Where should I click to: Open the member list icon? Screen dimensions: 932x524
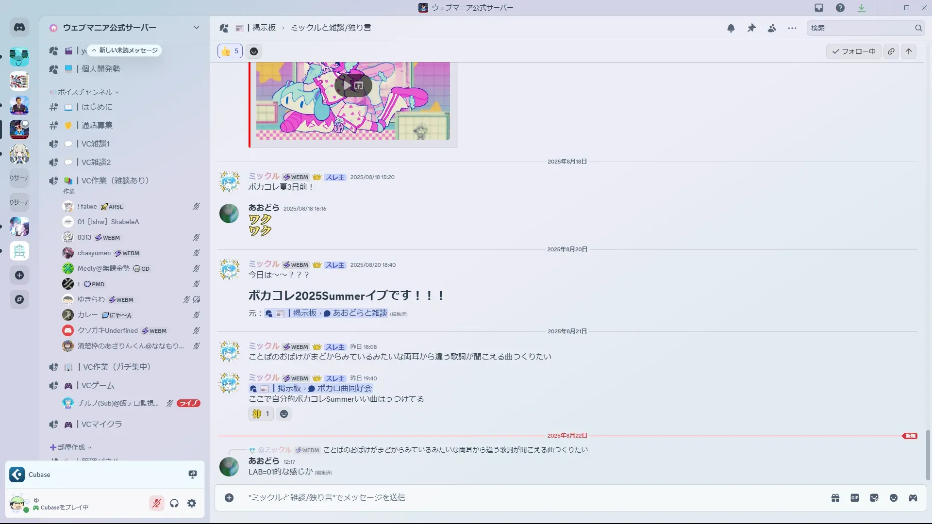[772, 28]
